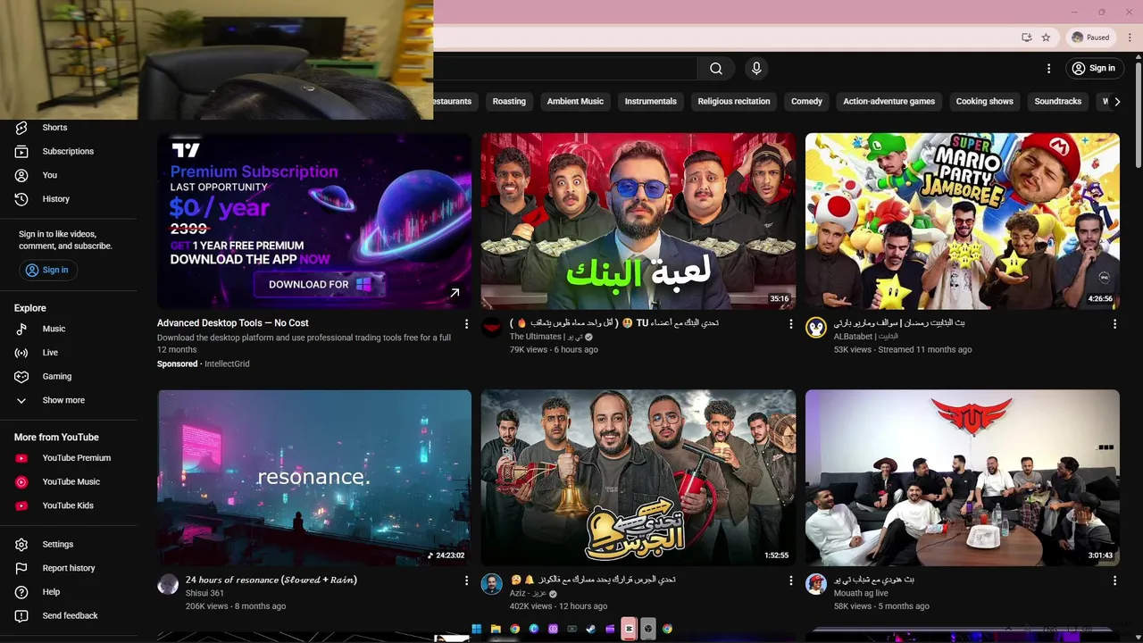This screenshot has width=1143, height=643.
Task: Open Windows Start menu on taskbar
Action: point(476,630)
